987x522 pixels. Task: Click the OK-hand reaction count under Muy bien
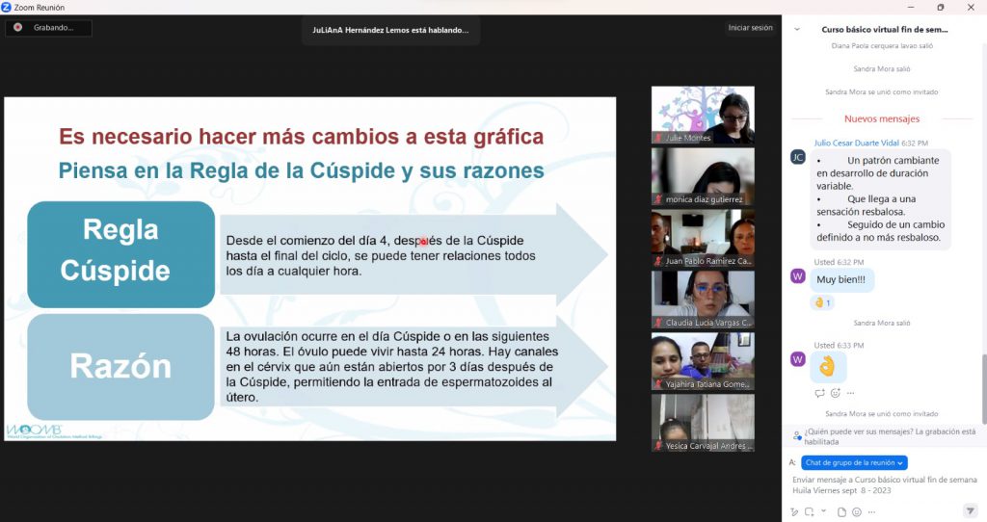pos(823,302)
